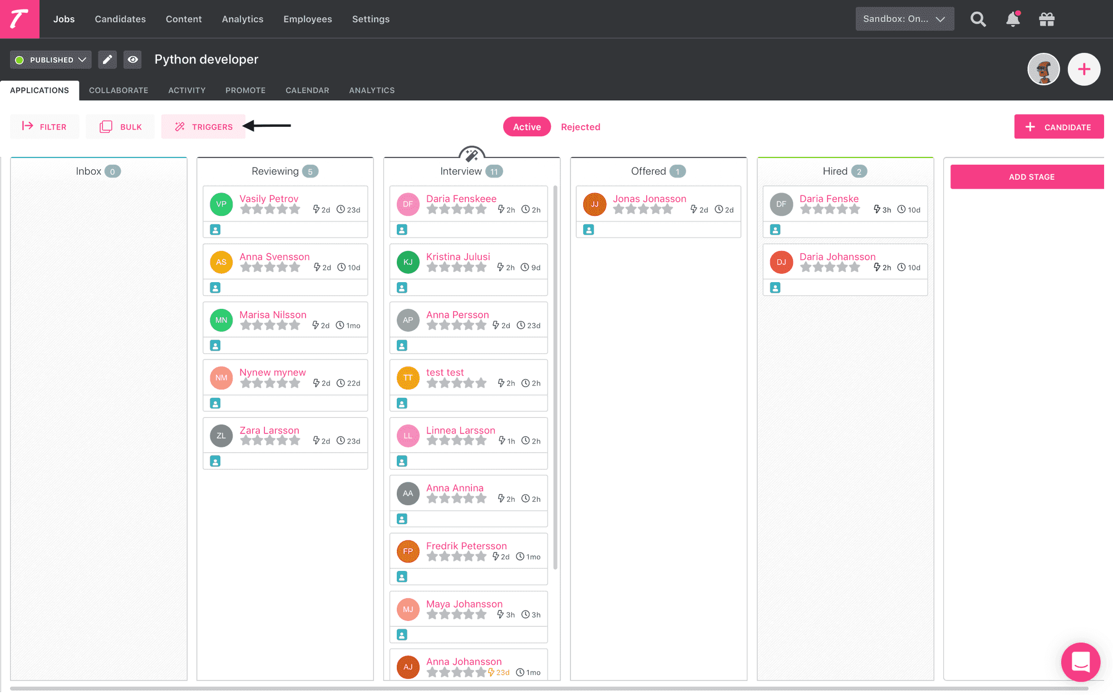Viewport: 1113px width, 695px height.
Task: Click Jonas Jonasson's JJ avatar
Action: tap(595, 204)
